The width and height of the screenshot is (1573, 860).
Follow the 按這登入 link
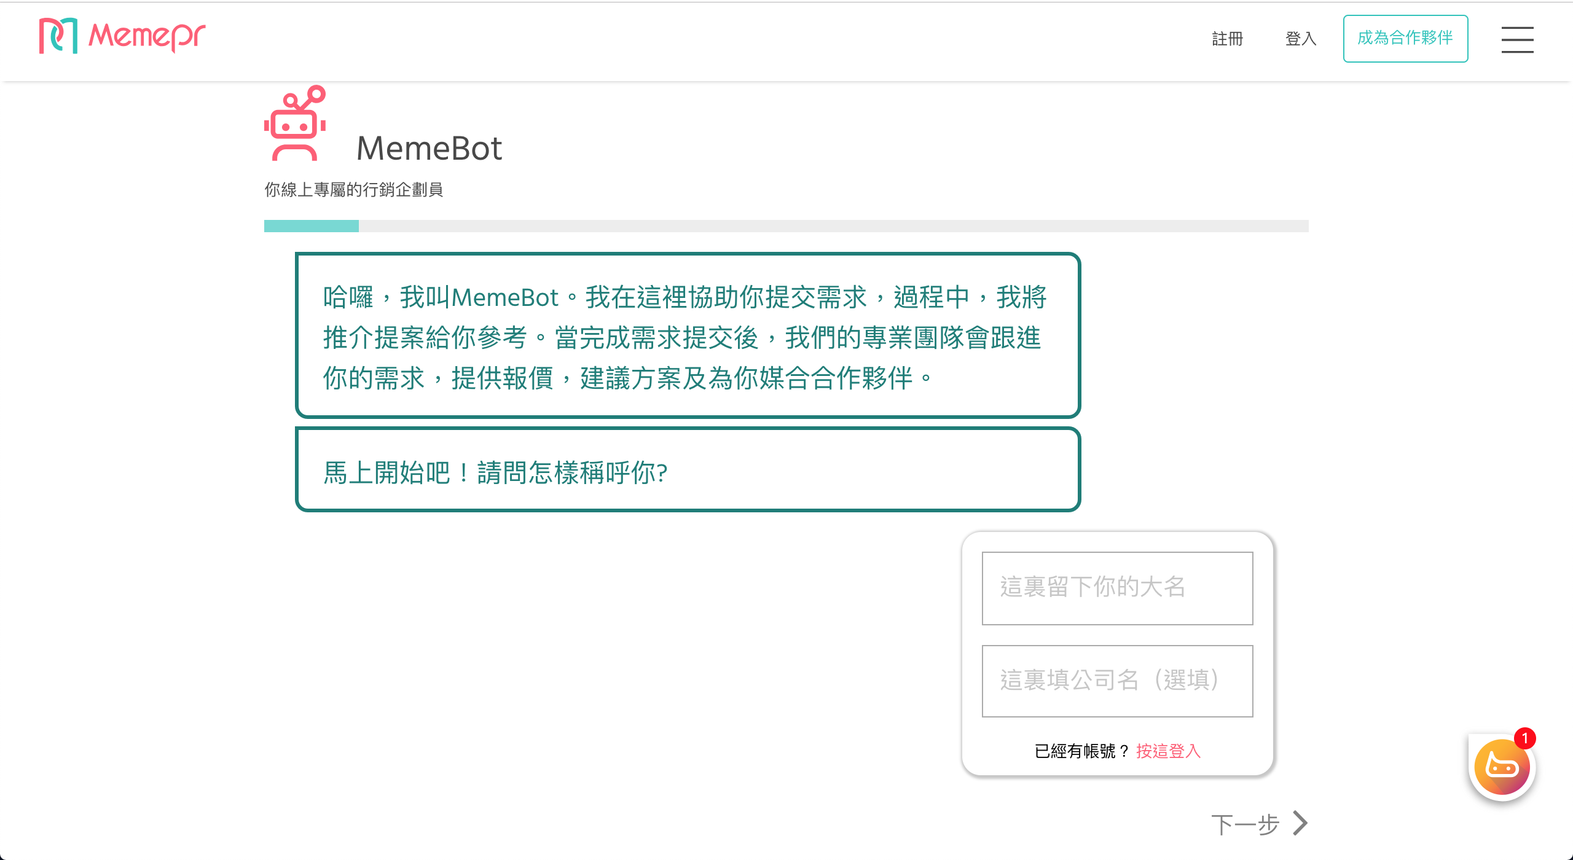click(x=1168, y=751)
